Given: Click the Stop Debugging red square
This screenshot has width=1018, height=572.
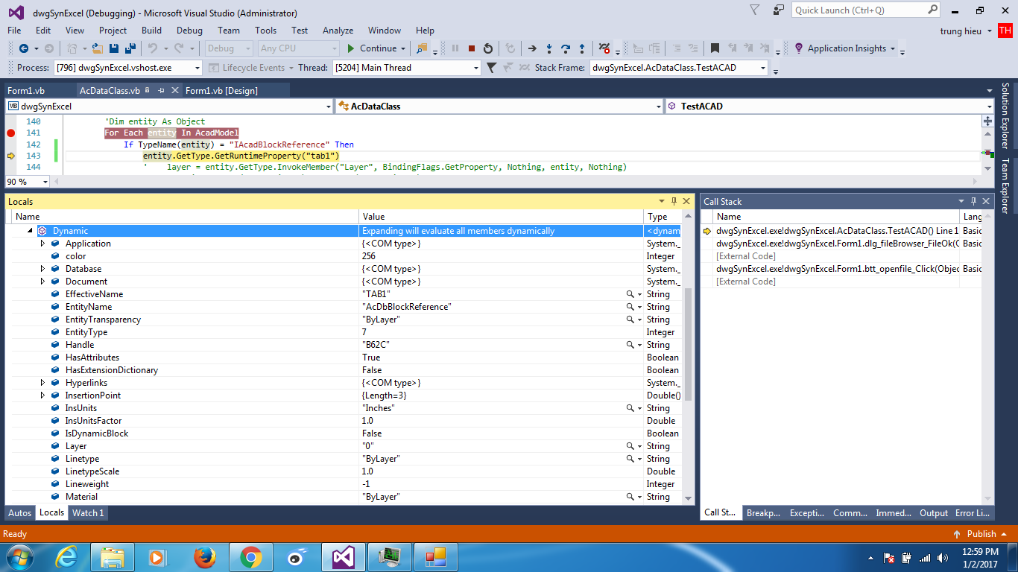Looking at the screenshot, I should 472,48.
